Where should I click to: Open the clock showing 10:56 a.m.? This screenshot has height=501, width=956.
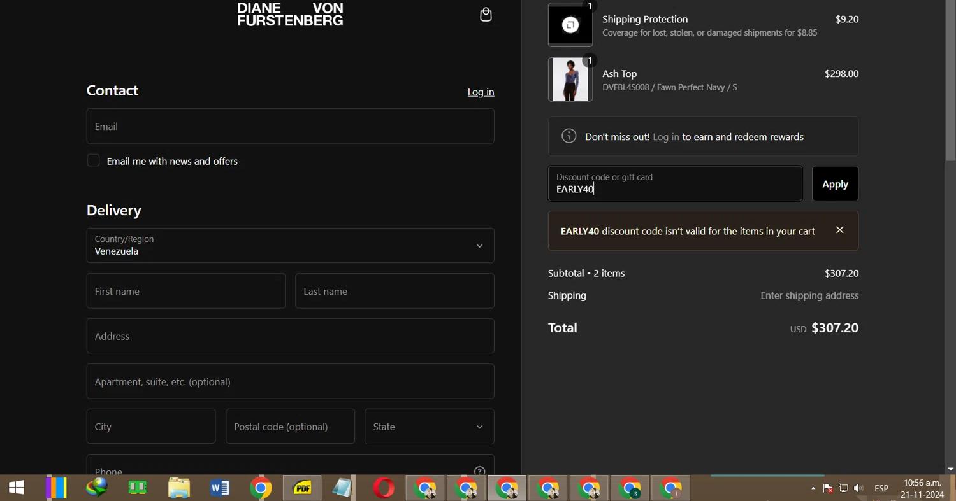922,489
